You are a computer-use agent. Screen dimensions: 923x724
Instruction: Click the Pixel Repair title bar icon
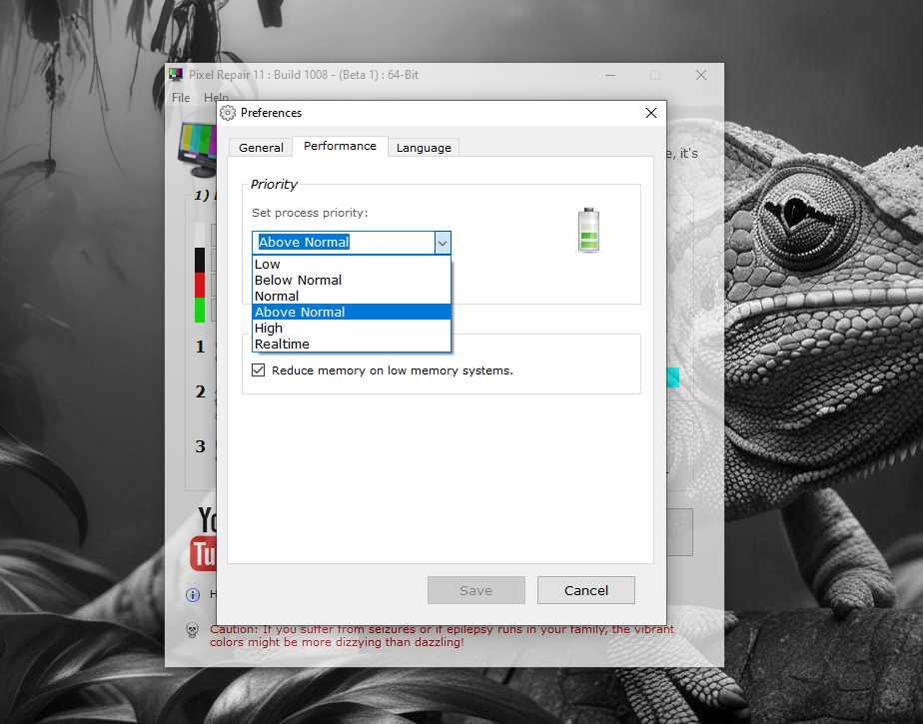(x=176, y=75)
